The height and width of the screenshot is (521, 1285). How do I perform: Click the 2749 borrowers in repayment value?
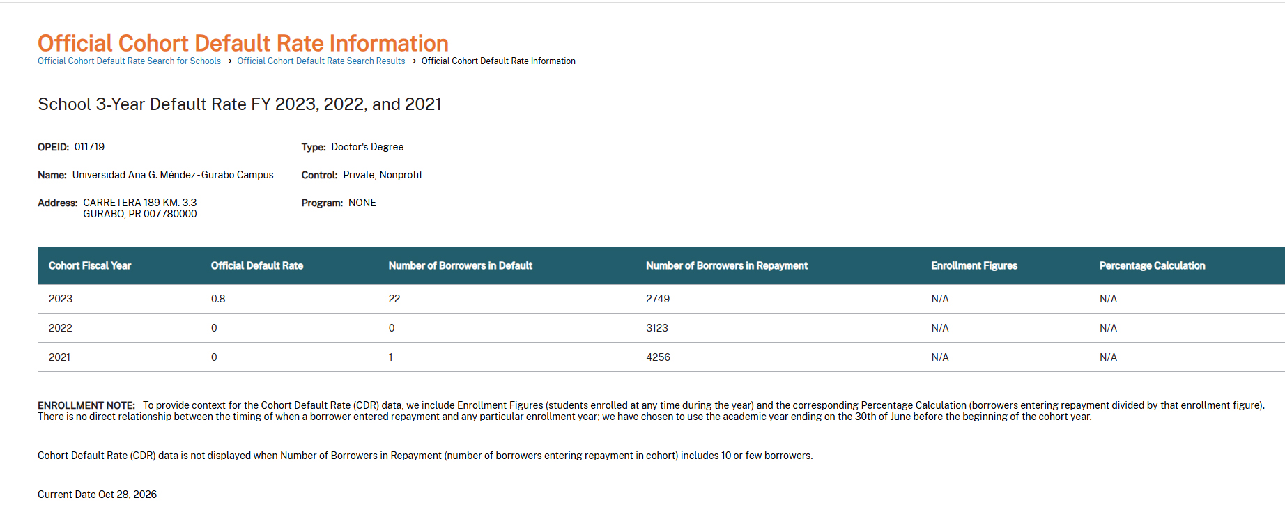(658, 299)
